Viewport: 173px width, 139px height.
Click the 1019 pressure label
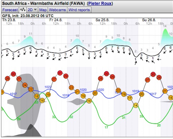coord(136,91)
